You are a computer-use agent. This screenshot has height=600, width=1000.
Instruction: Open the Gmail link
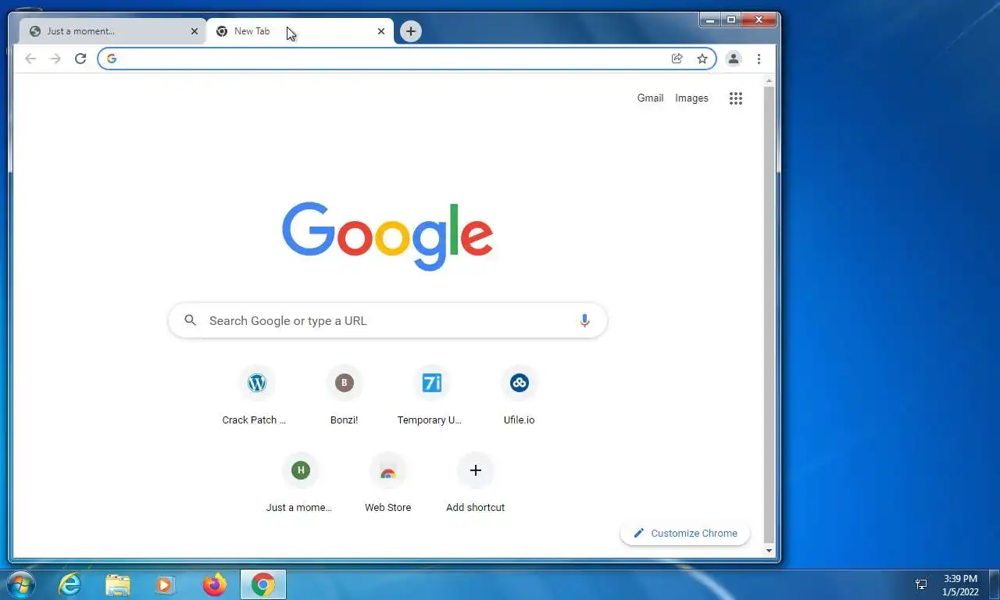[650, 98]
